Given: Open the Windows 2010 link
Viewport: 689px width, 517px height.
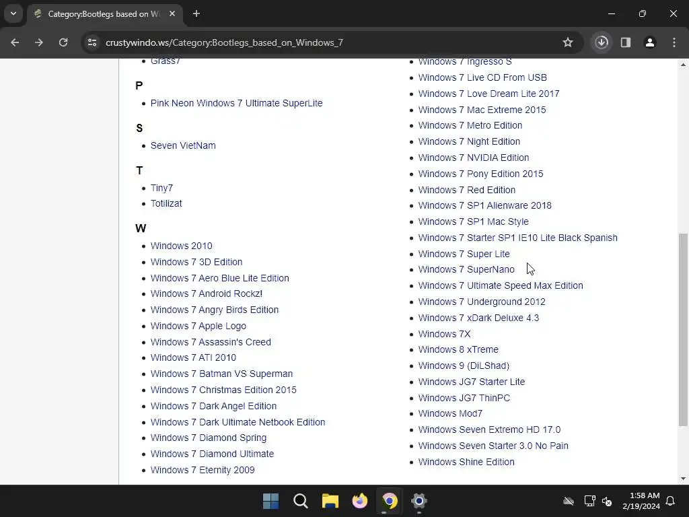Looking at the screenshot, I should [181, 246].
